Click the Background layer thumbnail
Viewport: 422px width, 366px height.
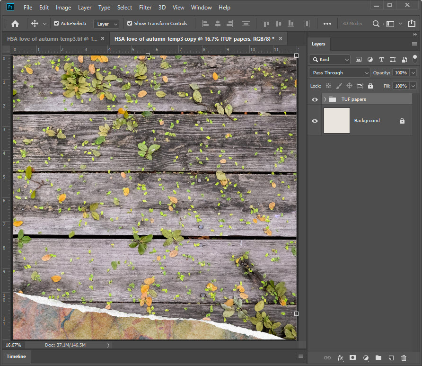(336, 121)
